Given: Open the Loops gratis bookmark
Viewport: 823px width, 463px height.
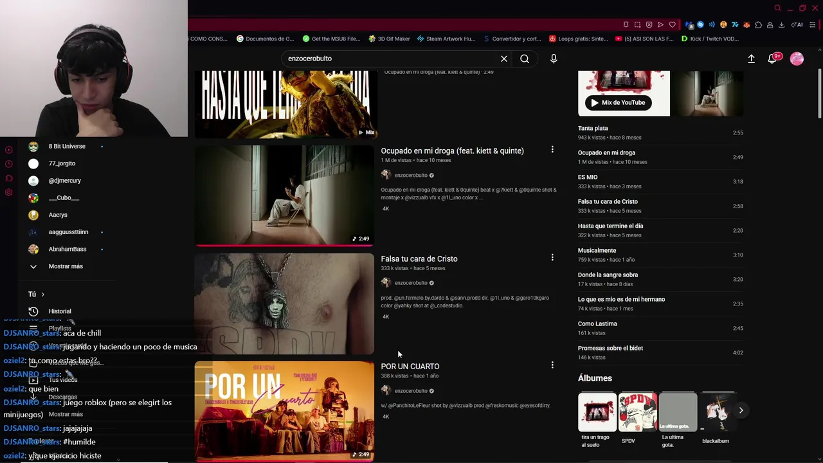Looking at the screenshot, I should [578, 39].
